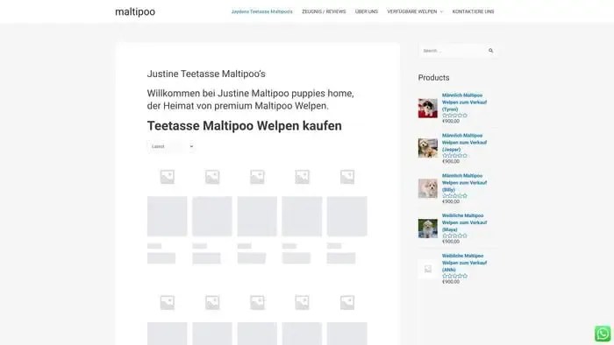The width and height of the screenshot is (614, 345).
Task: Open the Billy puppy product link
Action: (464, 183)
